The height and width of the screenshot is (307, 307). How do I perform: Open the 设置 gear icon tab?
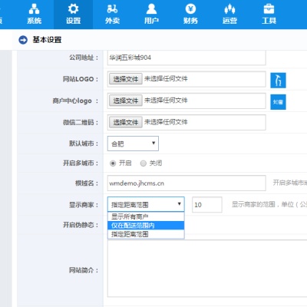coord(73,15)
